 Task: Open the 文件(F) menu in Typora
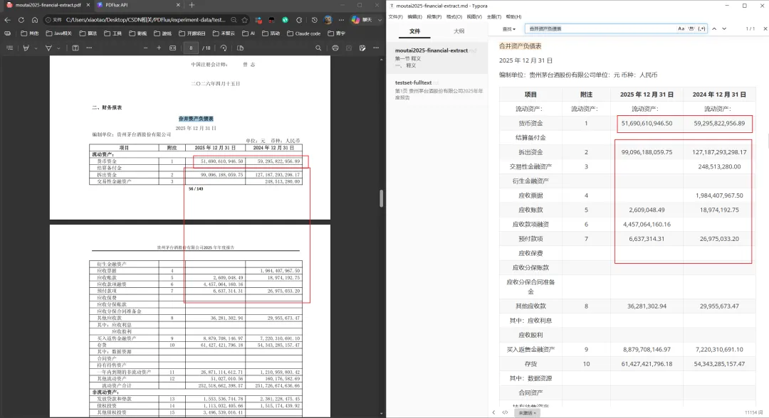(x=396, y=16)
